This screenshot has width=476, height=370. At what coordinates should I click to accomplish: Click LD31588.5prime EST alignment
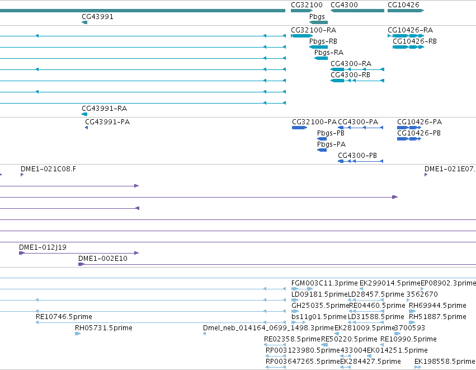click(366, 322)
